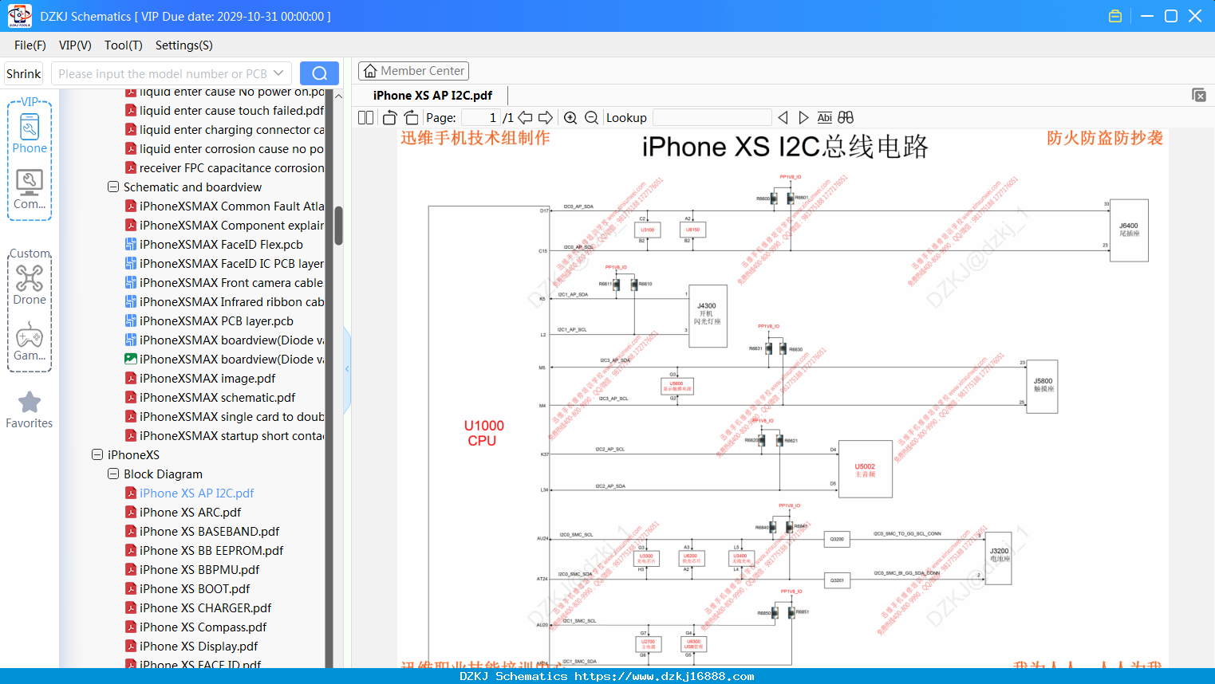Viewport: 1215px width, 684px height.
Task: Collapse the left panel with the splitter handle
Action: click(347, 369)
